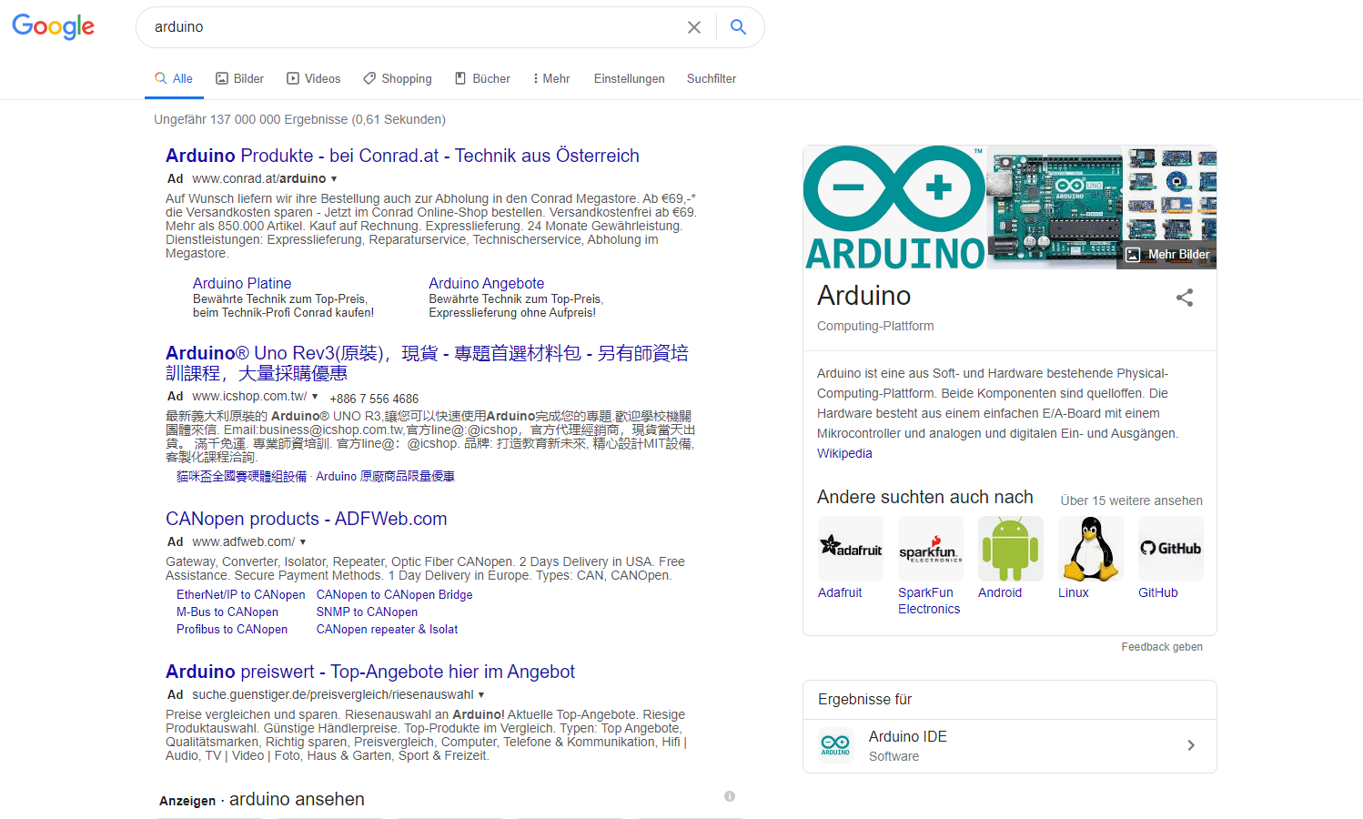Click the Feedback geben link
Screen dimensions: 1363x819
point(1162,647)
